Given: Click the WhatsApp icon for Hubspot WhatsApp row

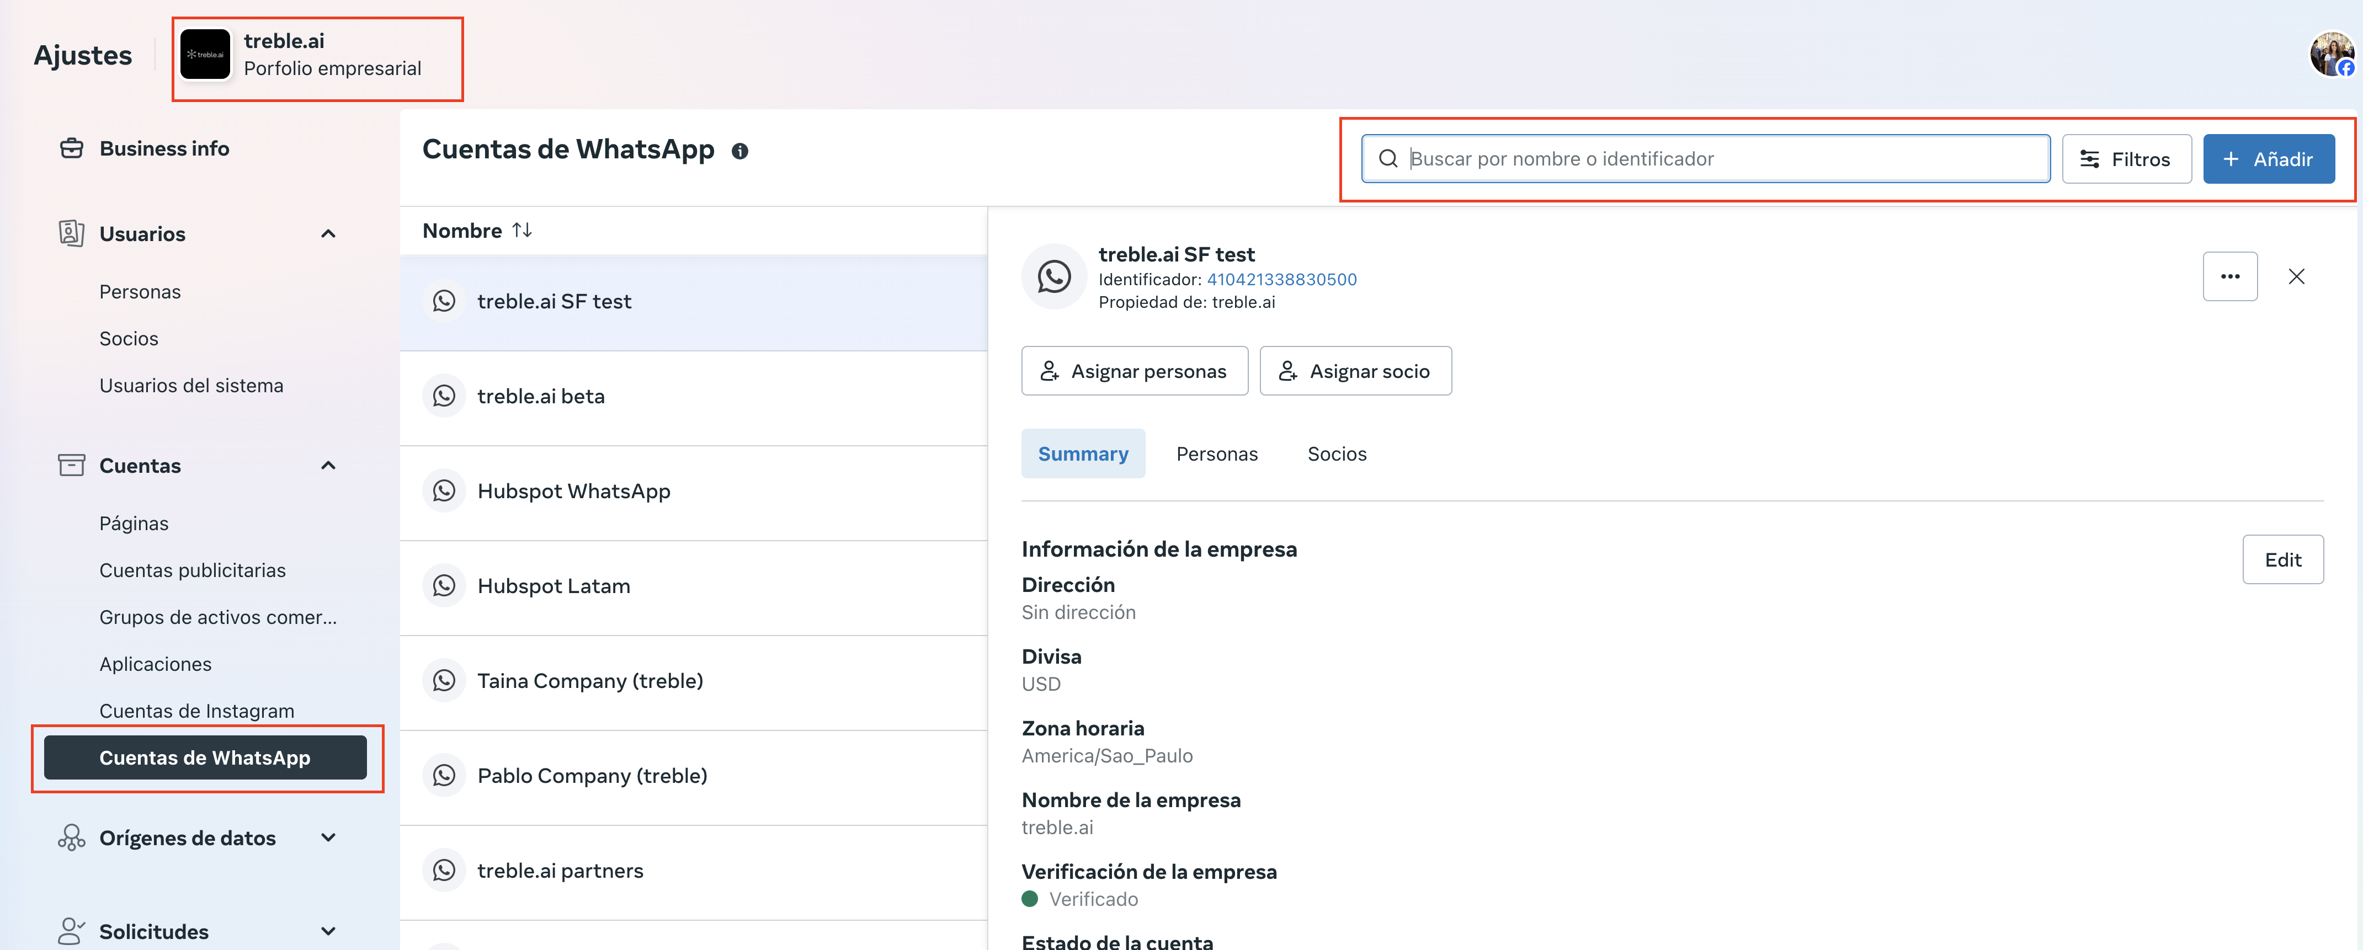Looking at the screenshot, I should coord(444,490).
